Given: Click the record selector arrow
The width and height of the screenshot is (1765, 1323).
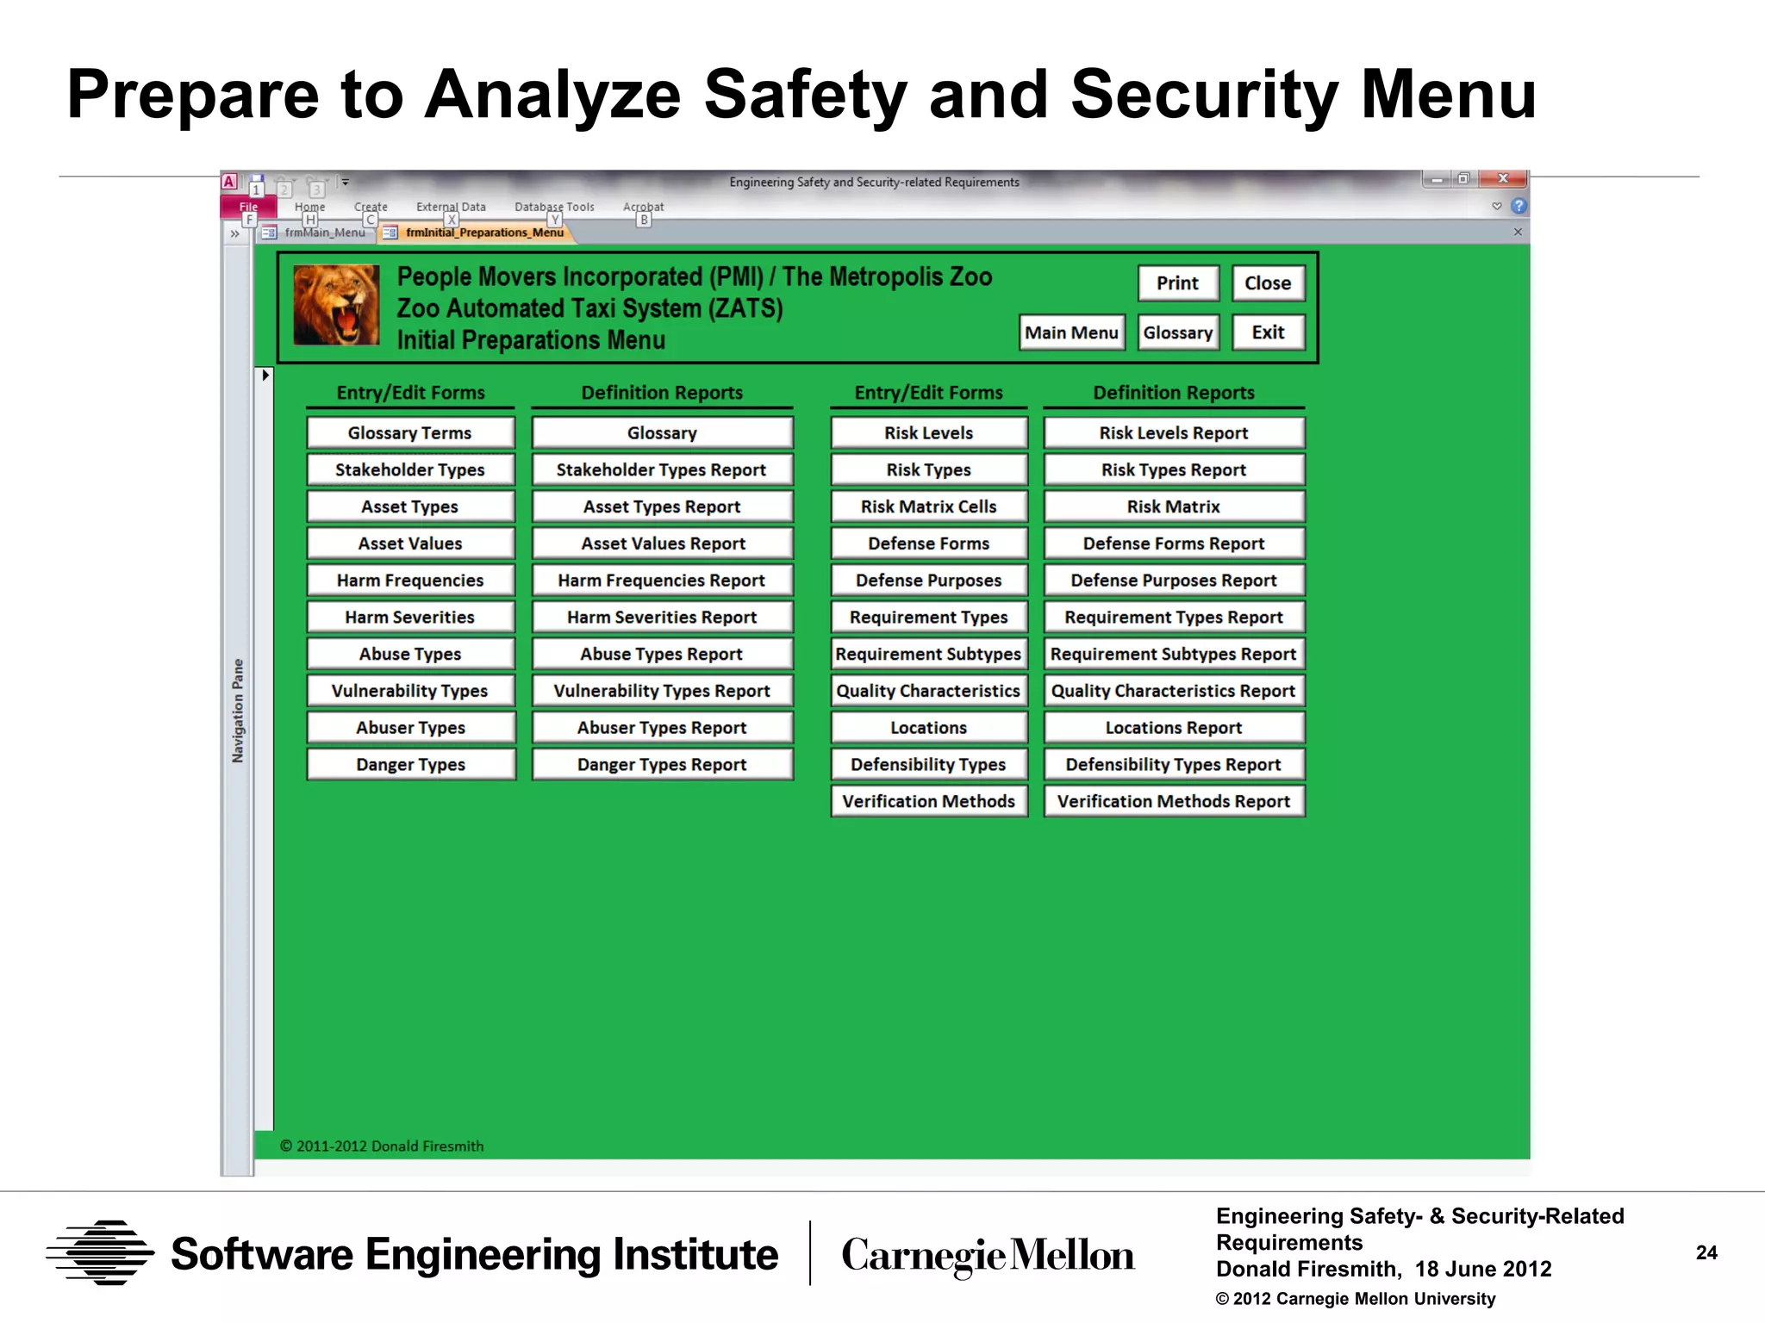Looking at the screenshot, I should 265,376.
